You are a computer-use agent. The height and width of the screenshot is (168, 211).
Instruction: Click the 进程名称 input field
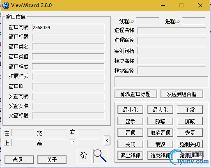coord(172,31)
